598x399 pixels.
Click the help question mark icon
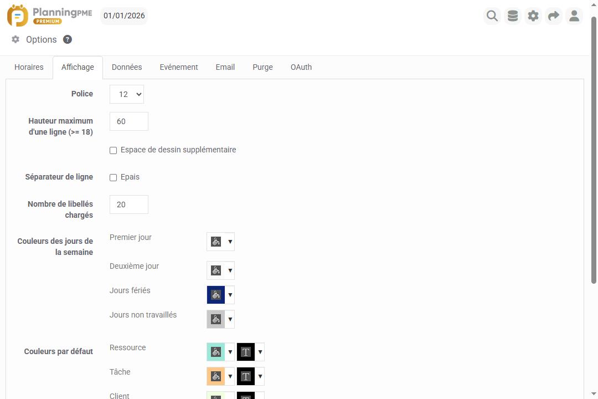(x=68, y=39)
